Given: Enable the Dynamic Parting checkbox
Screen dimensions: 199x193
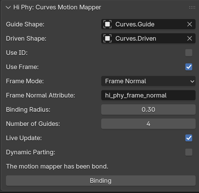Looking at the screenshot, I should 189,152.
